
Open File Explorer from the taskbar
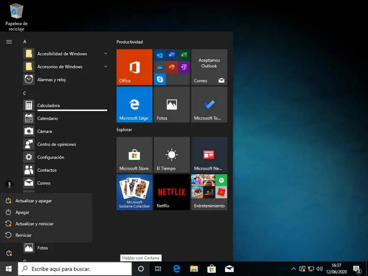point(194,269)
